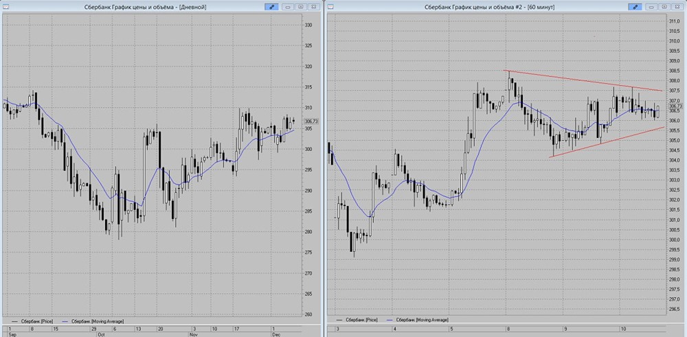Click day 8 marker on 60-minute time axis

508,328
